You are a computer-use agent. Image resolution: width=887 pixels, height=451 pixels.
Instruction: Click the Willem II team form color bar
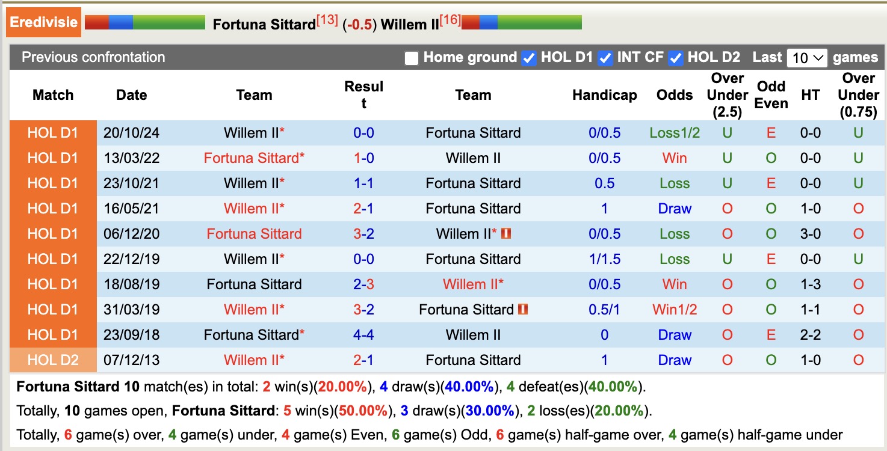522,23
